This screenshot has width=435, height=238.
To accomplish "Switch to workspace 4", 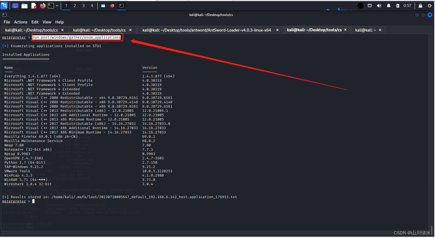I will click(x=92, y=6).
